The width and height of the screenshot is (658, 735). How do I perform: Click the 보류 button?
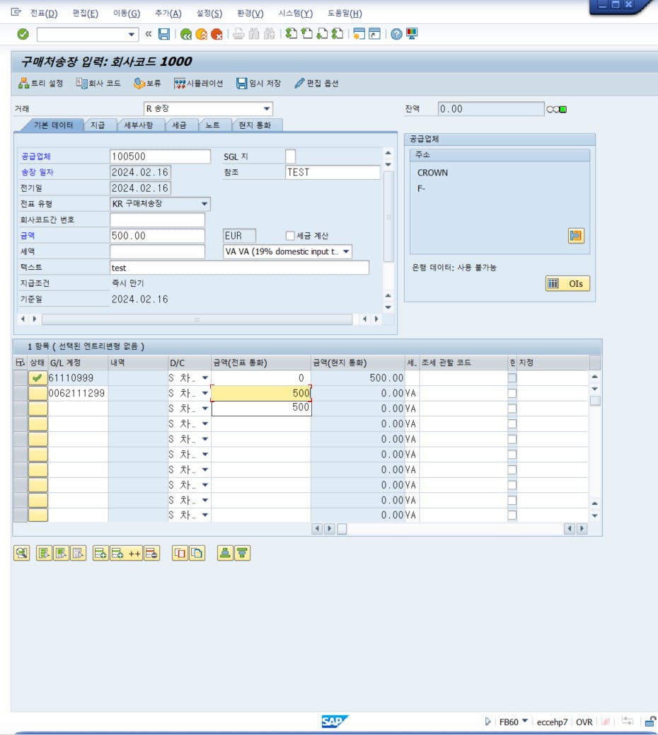147,84
